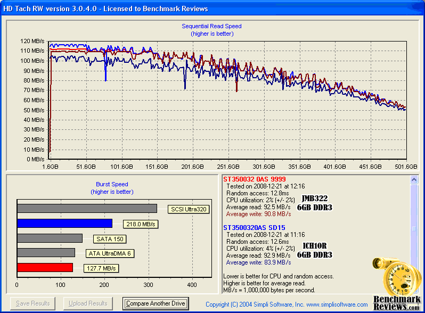425x313 pixels.
Task: Click the 60 MB/s axis label
Action: point(34,100)
